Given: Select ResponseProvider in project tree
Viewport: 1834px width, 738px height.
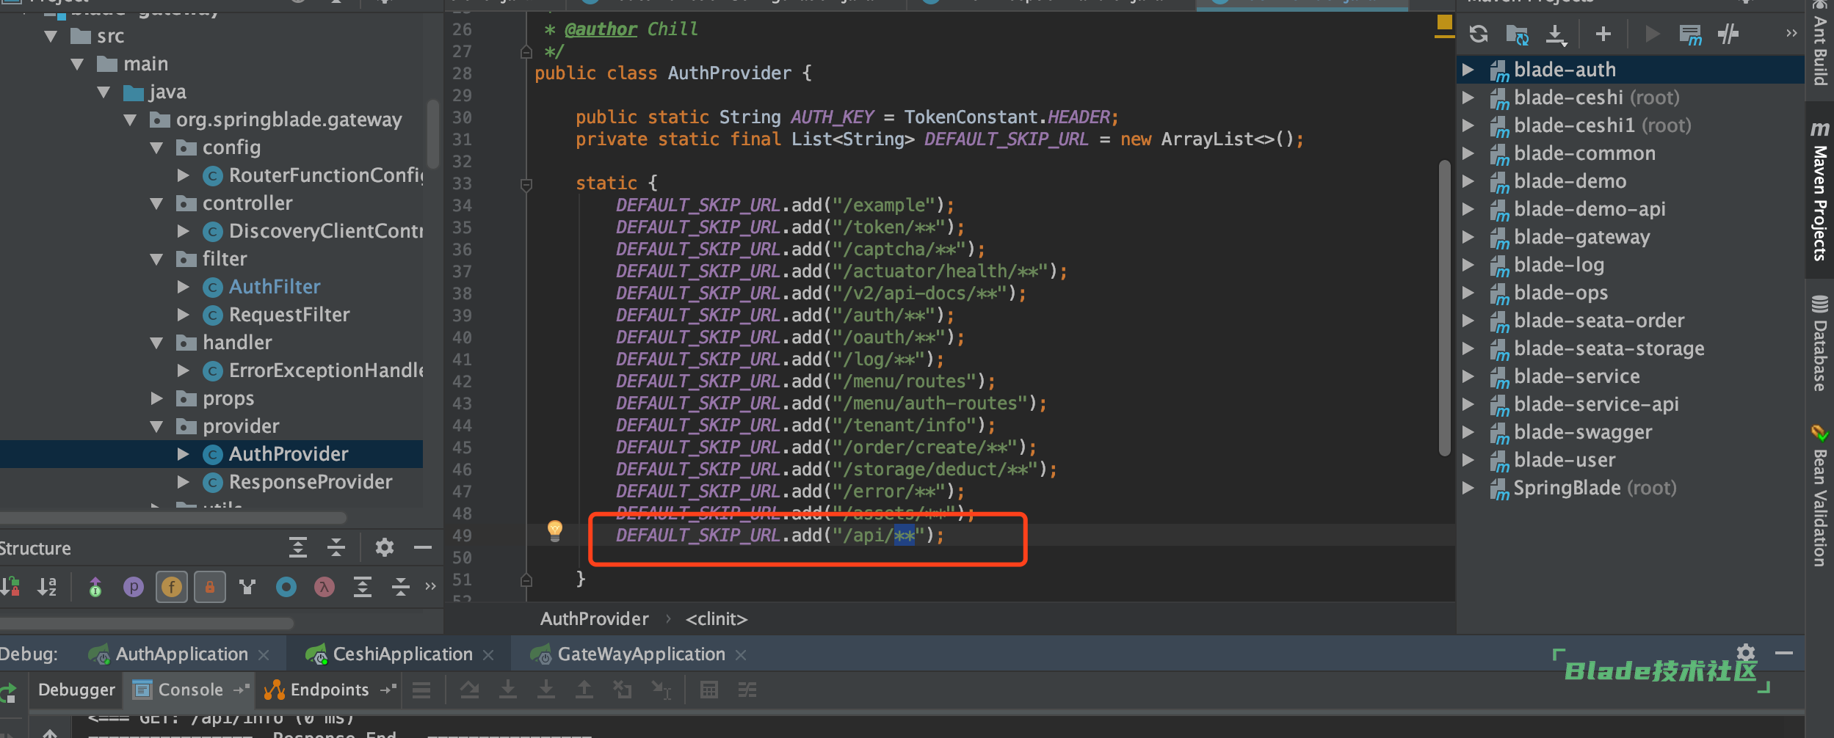Looking at the screenshot, I should (311, 482).
